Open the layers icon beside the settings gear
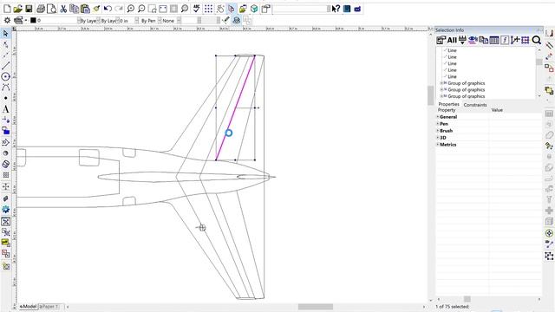 tap(18, 21)
